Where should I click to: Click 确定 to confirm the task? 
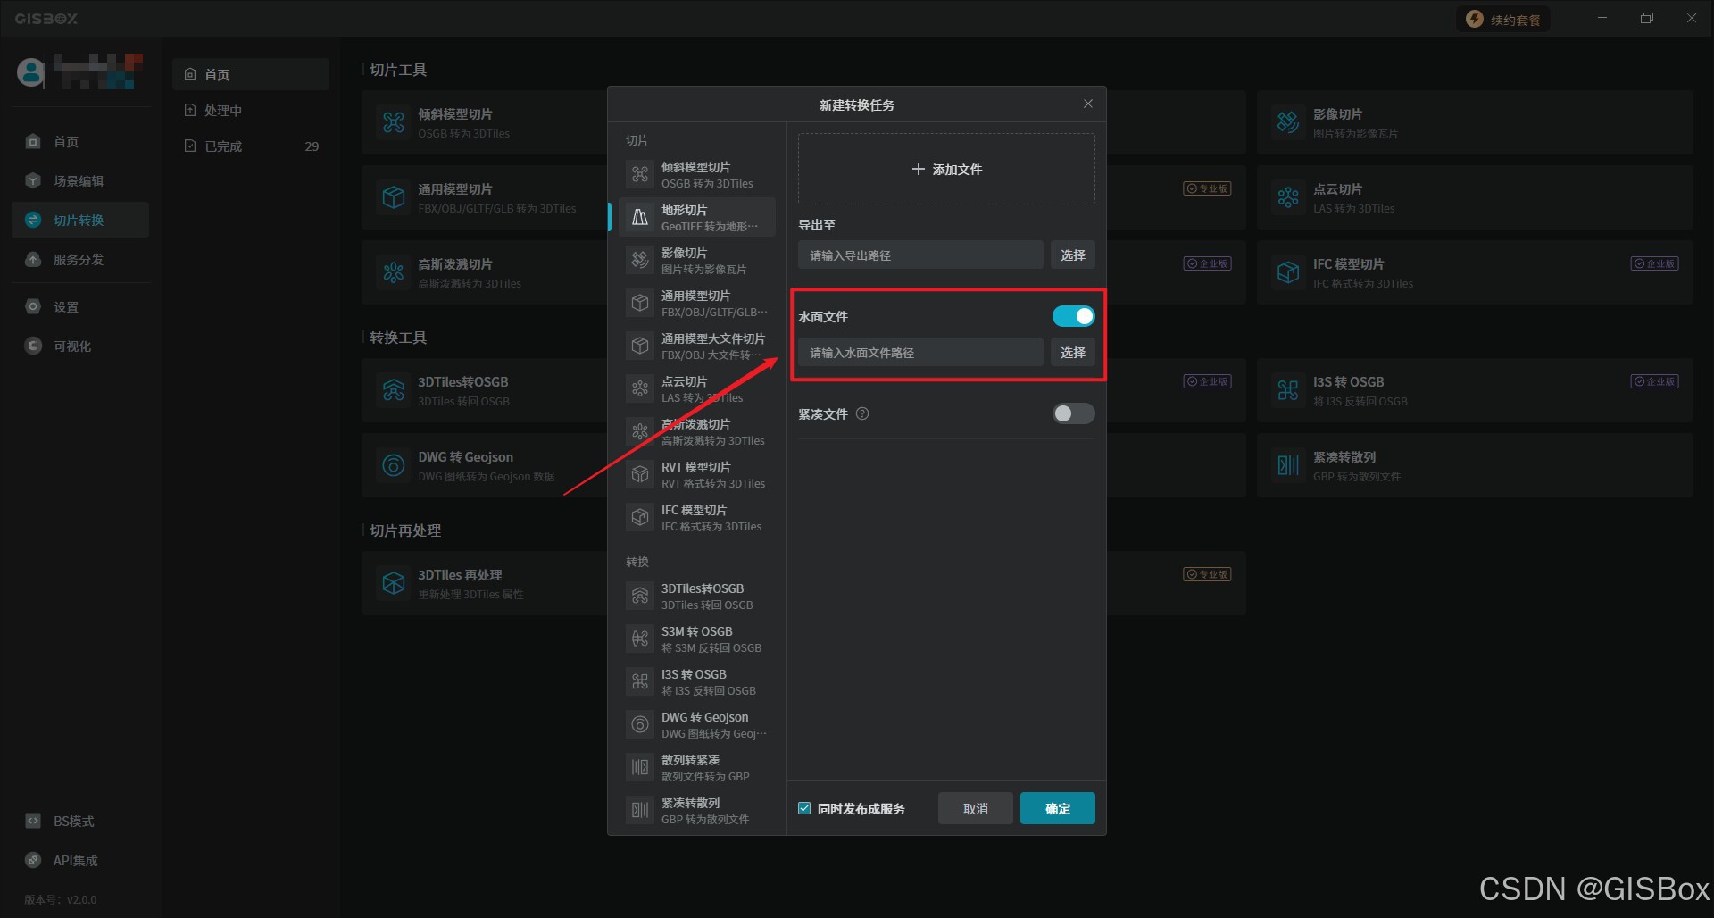[1058, 808]
